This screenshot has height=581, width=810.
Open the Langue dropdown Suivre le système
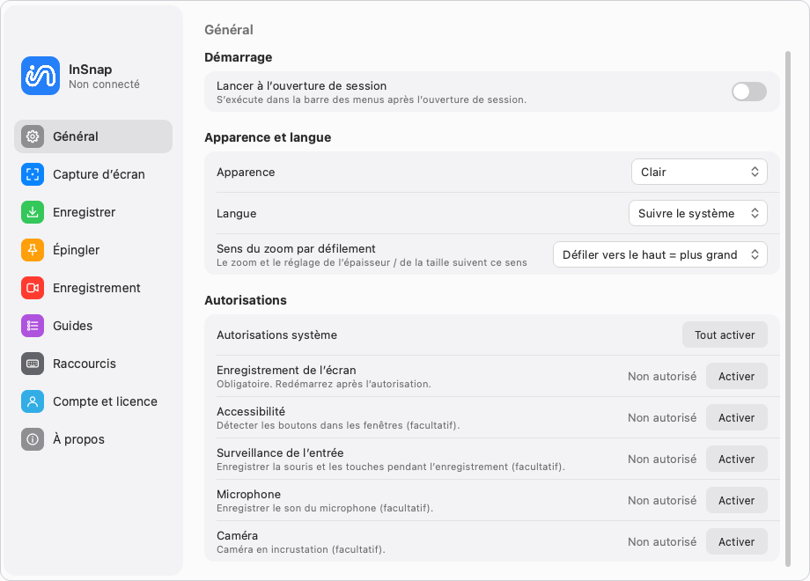(x=697, y=213)
